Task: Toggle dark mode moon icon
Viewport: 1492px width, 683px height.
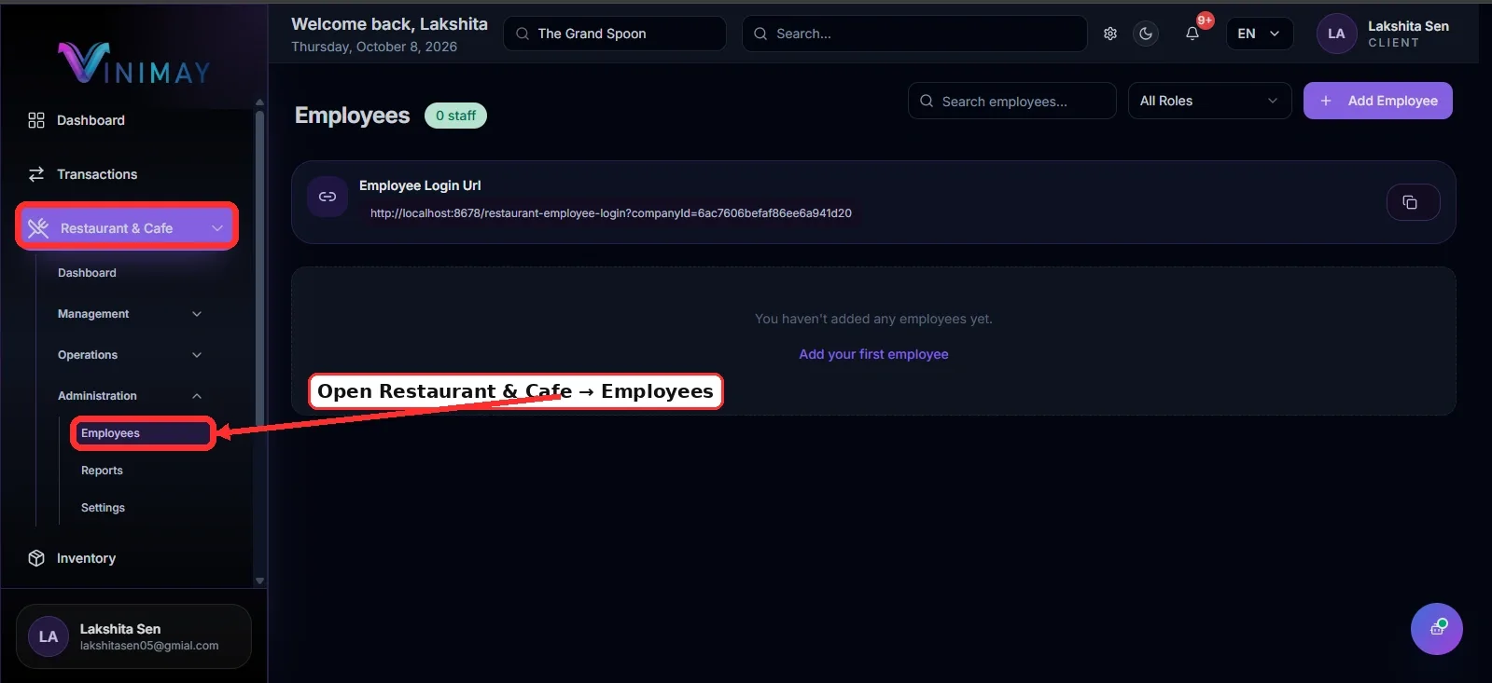Action: click(x=1146, y=34)
